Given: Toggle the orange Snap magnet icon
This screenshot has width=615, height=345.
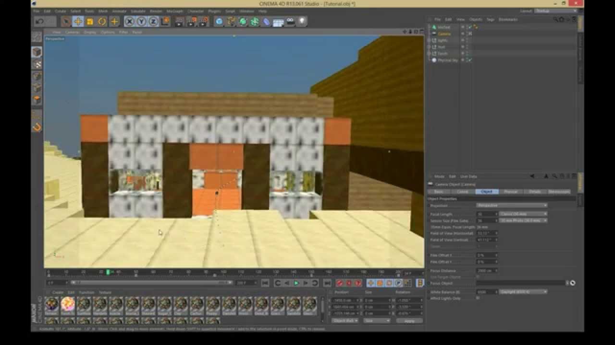Looking at the screenshot, I should (x=37, y=127).
